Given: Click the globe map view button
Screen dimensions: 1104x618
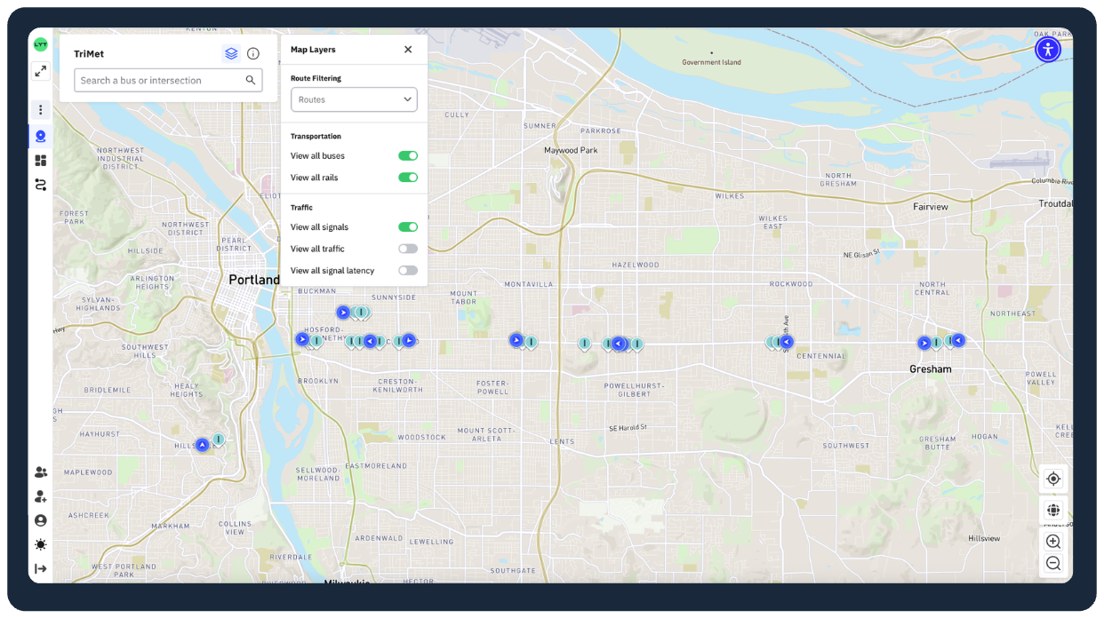Looking at the screenshot, I should [x=1053, y=511].
